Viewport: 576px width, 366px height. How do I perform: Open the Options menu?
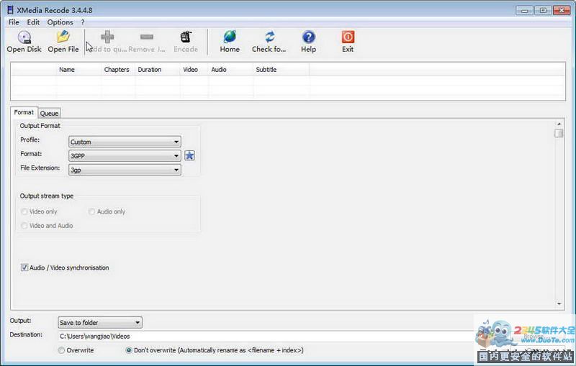click(60, 22)
